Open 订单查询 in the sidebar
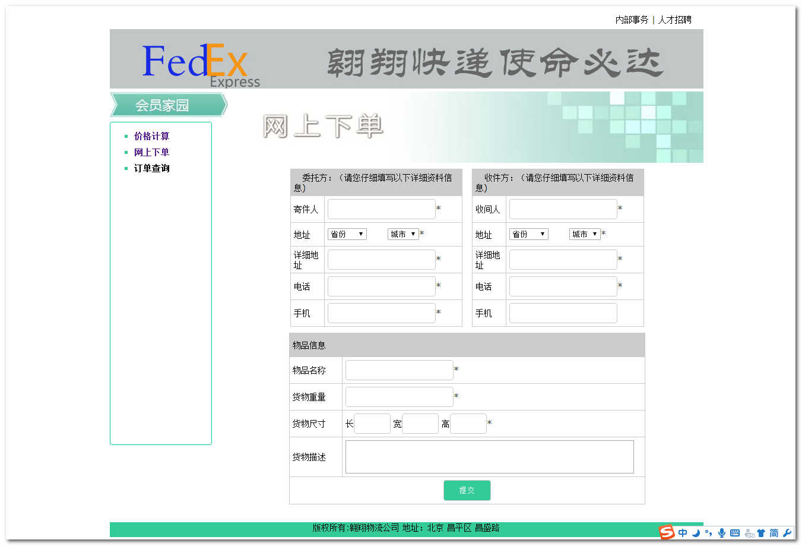This screenshot has width=802, height=546. (151, 168)
